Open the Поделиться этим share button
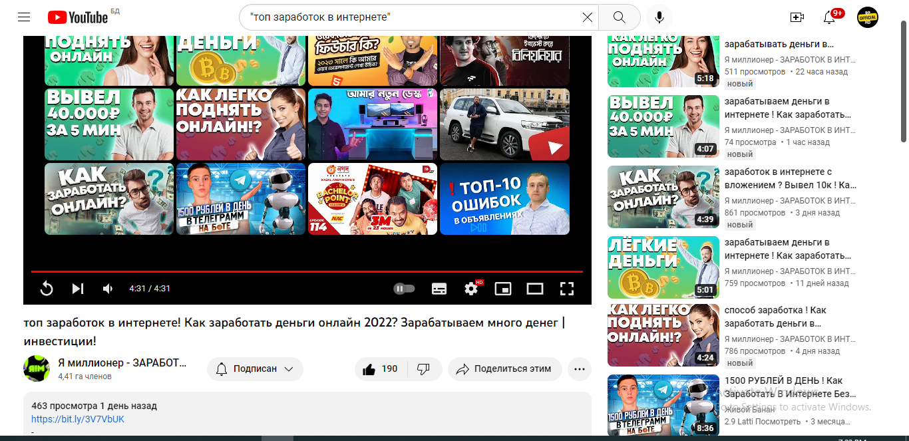 click(x=504, y=369)
